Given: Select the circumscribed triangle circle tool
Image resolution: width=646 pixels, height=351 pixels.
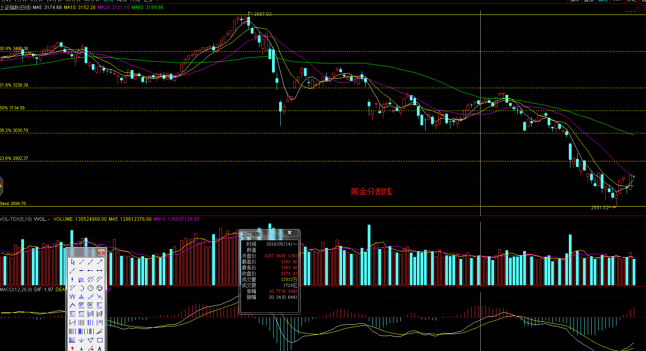Looking at the screenshot, I should (x=100, y=288).
